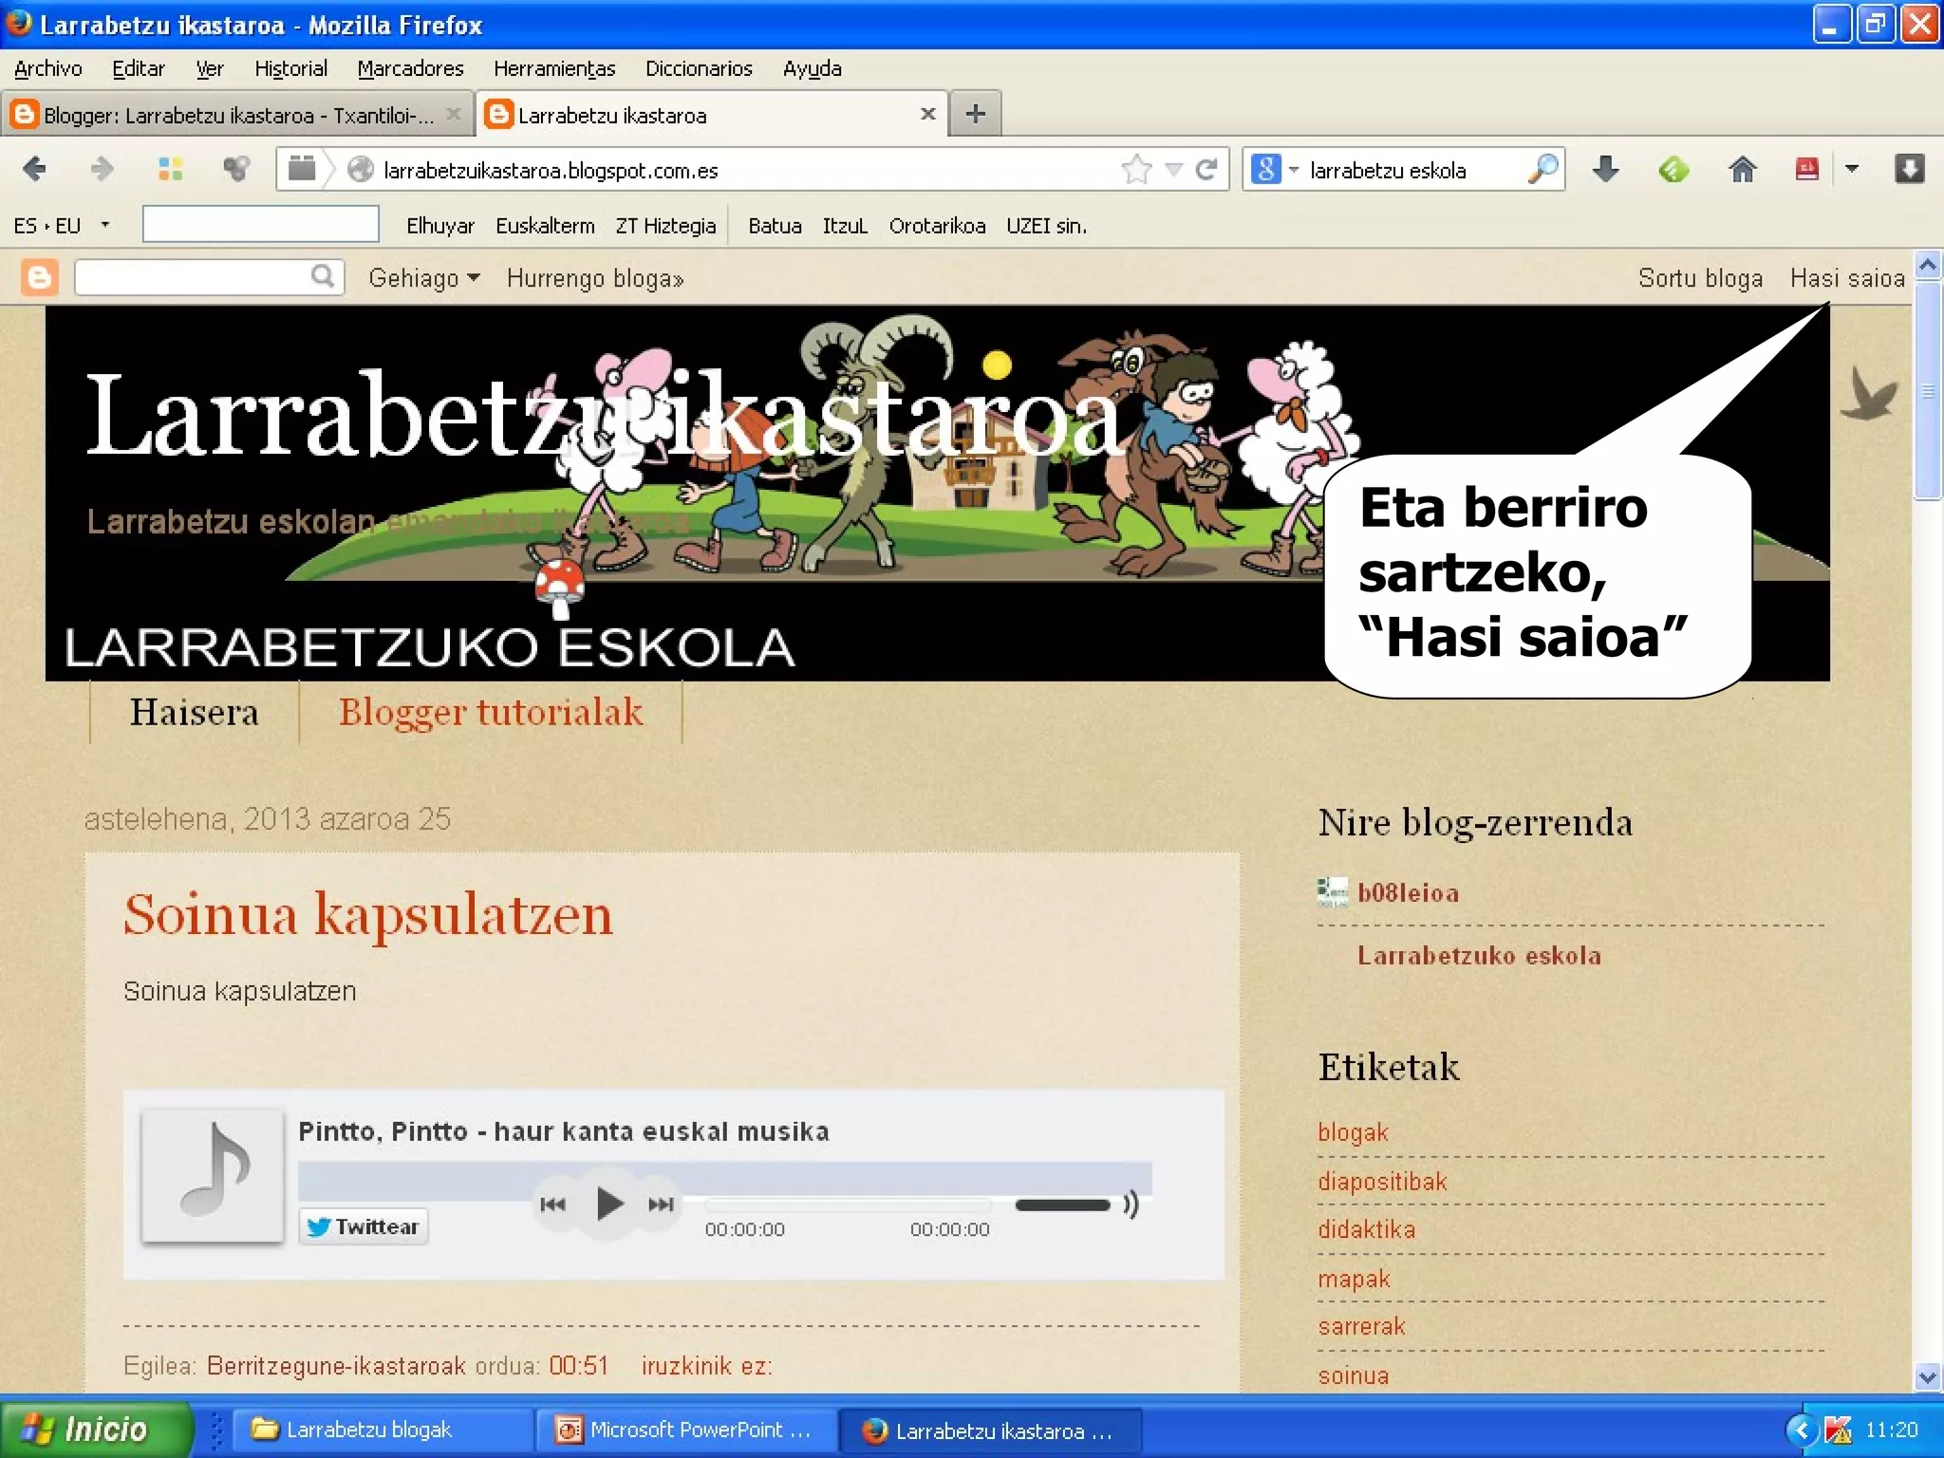Click the address bar URL field

click(x=740, y=170)
